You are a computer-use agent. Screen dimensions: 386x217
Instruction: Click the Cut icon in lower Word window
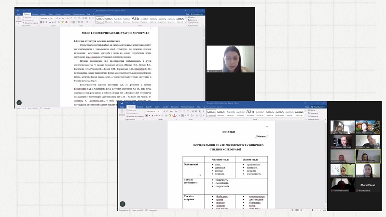click(131, 110)
